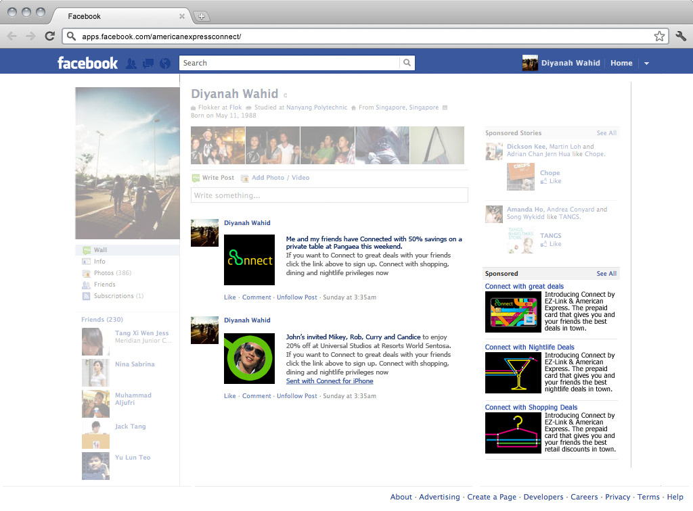Click the black Connect logo post image

coord(249,260)
